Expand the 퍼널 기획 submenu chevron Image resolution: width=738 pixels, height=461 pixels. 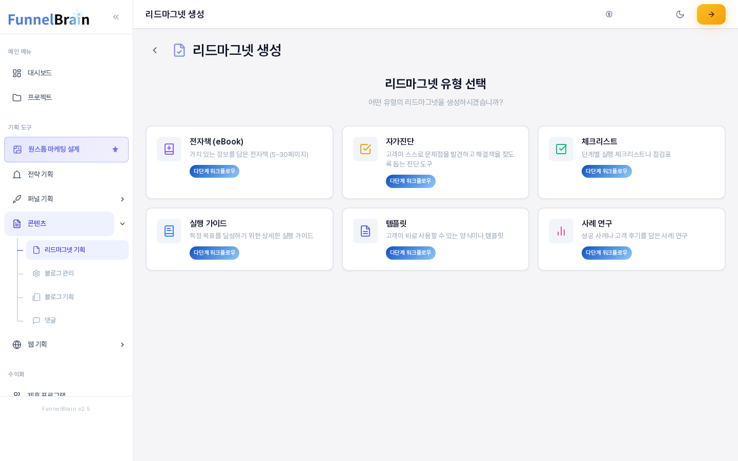point(122,199)
